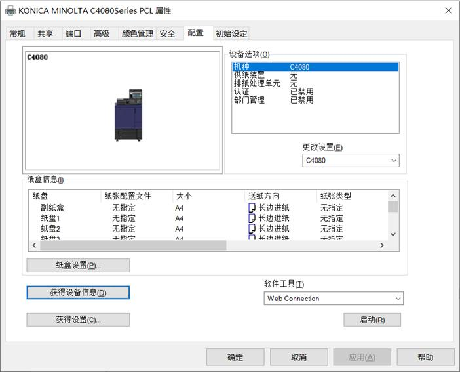Click the 获得设置(C) button
Viewport: 460px width, 372px height.
click(x=78, y=320)
